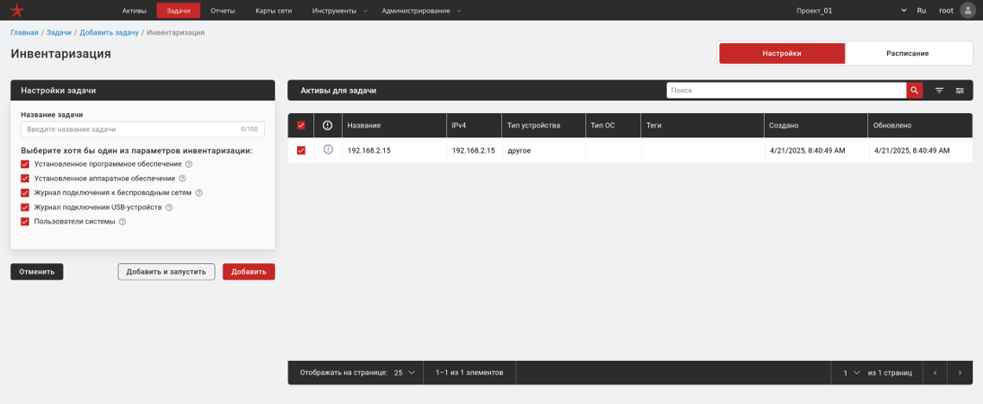Click the root user avatar icon
Viewport: 983px width, 404px height.
[x=967, y=10]
